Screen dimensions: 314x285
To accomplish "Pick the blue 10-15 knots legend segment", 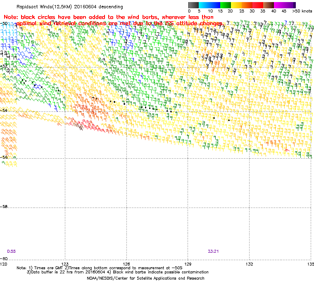I will [215, 5].
